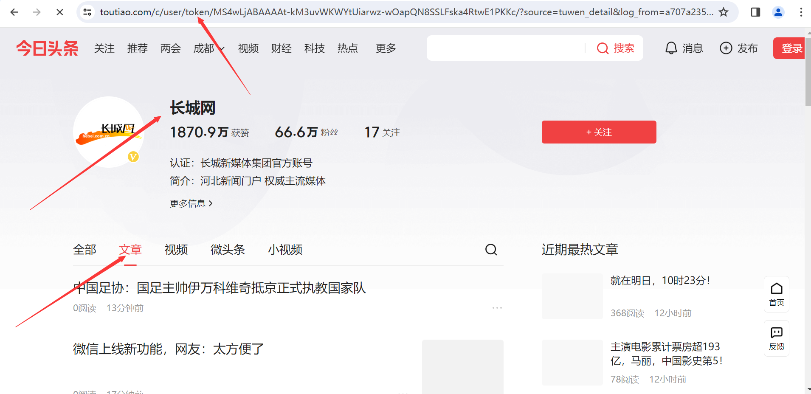Expand 更多信息 profile details

(x=191, y=204)
